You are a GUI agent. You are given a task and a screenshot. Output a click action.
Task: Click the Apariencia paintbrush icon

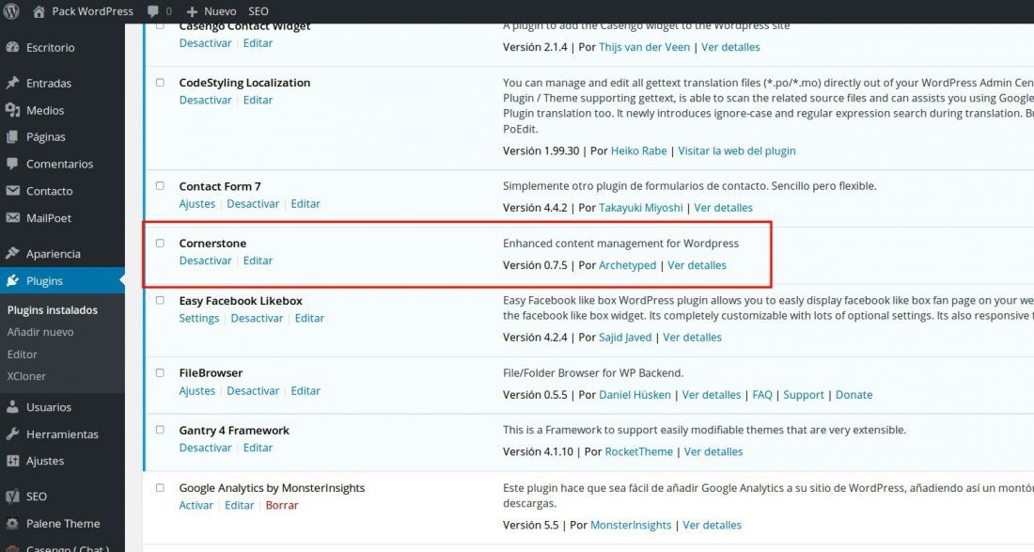(x=12, y=253)
